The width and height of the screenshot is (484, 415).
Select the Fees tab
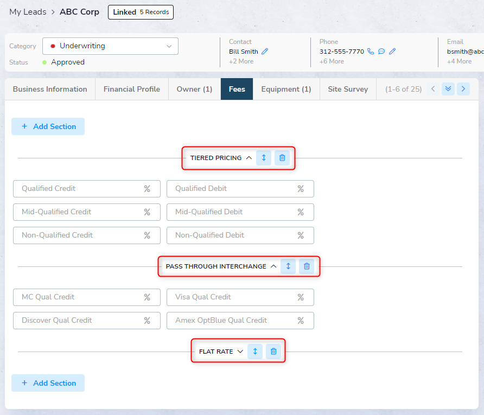[237, 89]
